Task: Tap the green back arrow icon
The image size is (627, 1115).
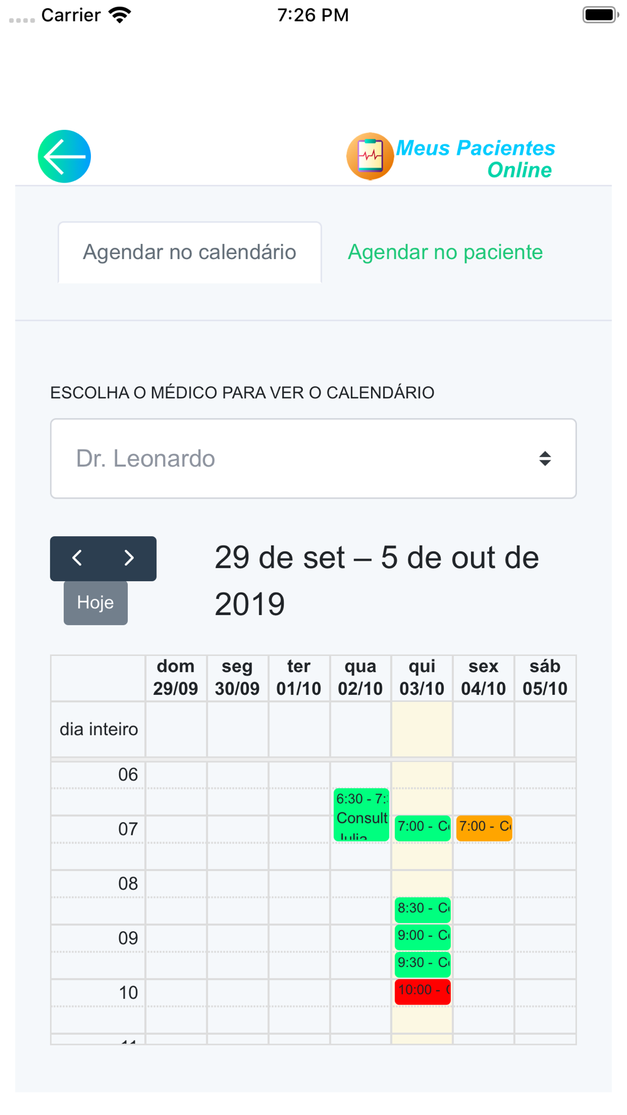Action: 65,156
